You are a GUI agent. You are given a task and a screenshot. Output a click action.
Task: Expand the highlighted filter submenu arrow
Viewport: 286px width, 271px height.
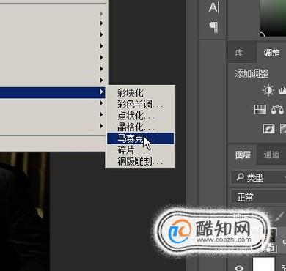tap(101, 92)
